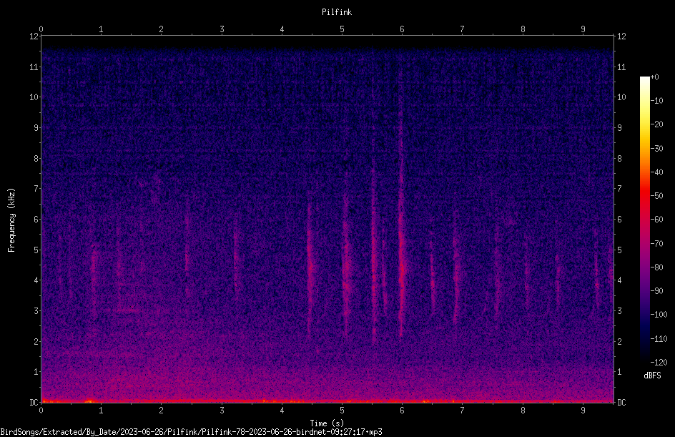
Task: Click the "7" tick on the top time axis
Action: pyautogui.click(x=463, y=29)
